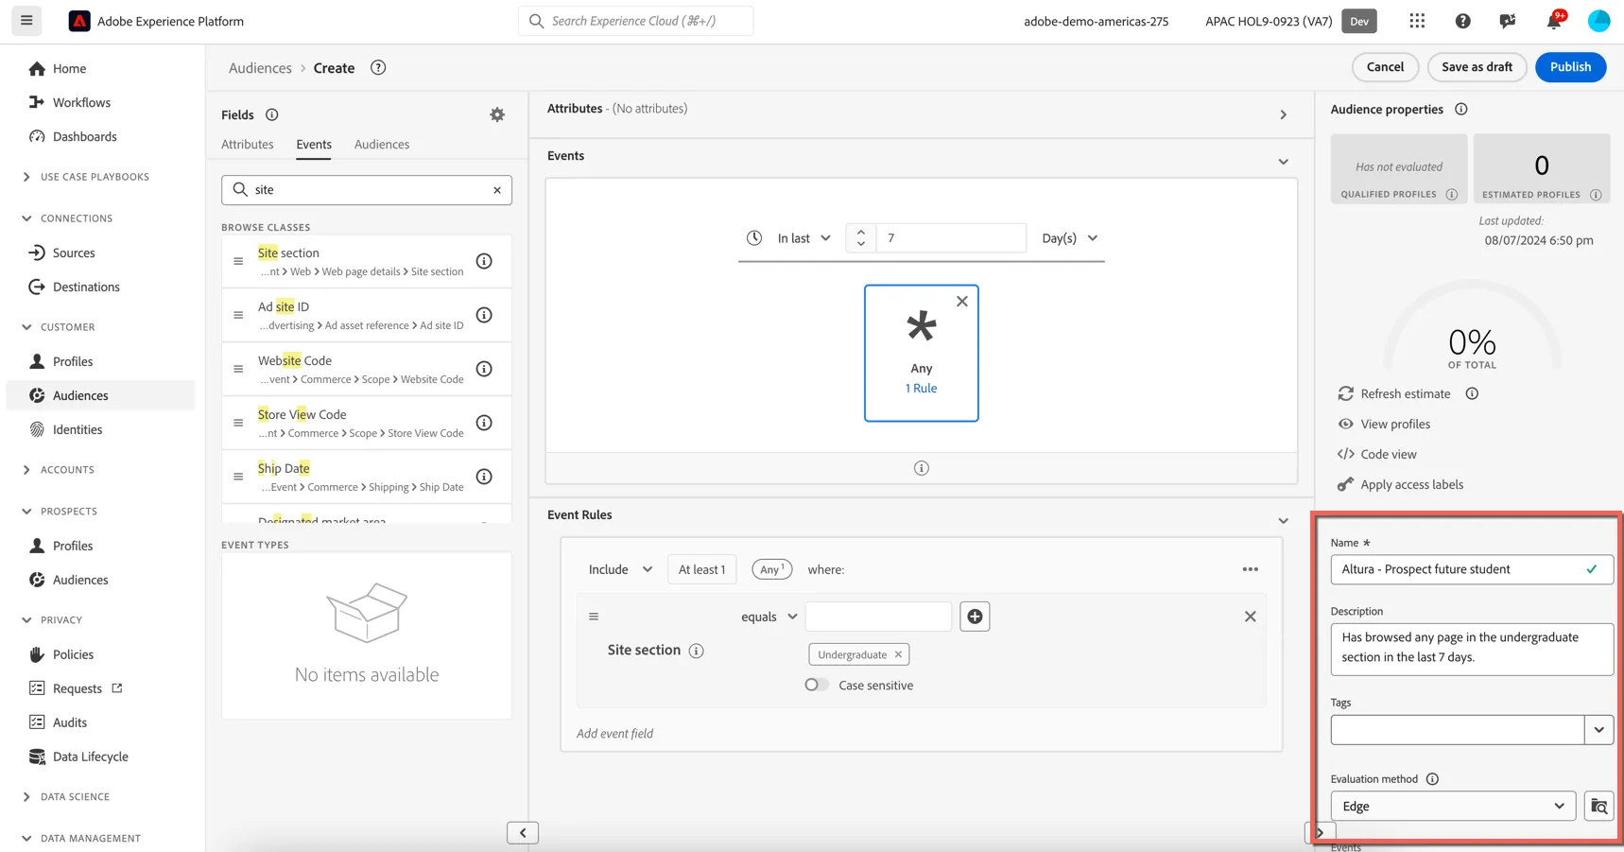
Task: Toggle the Case sensitive switch
Action: click(x=817, y=685)
